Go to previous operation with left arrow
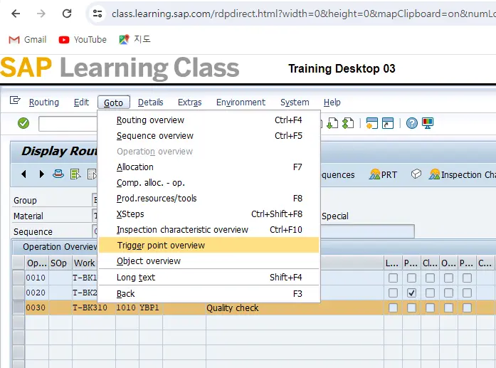The width and height of the screenshot is (496, 368). point(23,174)
